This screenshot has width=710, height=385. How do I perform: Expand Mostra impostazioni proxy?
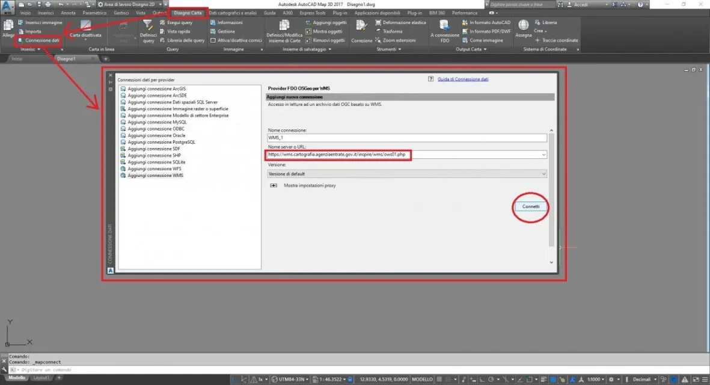tap(274, 185)
